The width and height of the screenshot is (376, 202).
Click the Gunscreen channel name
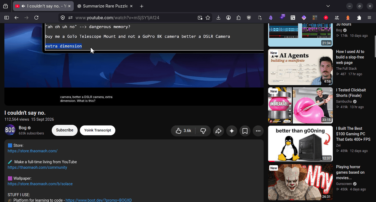click(344, 184)
